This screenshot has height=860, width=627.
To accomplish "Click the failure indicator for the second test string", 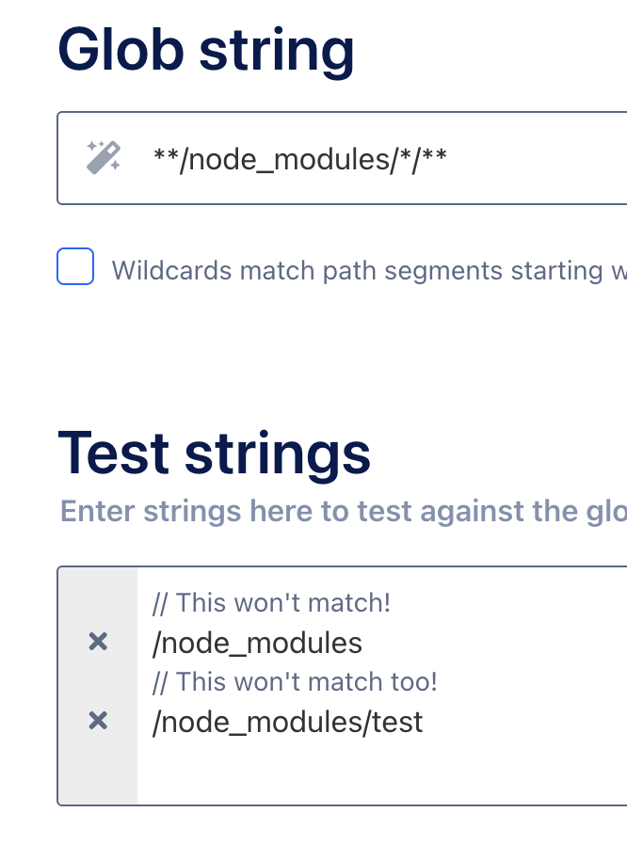I will 97,720.
